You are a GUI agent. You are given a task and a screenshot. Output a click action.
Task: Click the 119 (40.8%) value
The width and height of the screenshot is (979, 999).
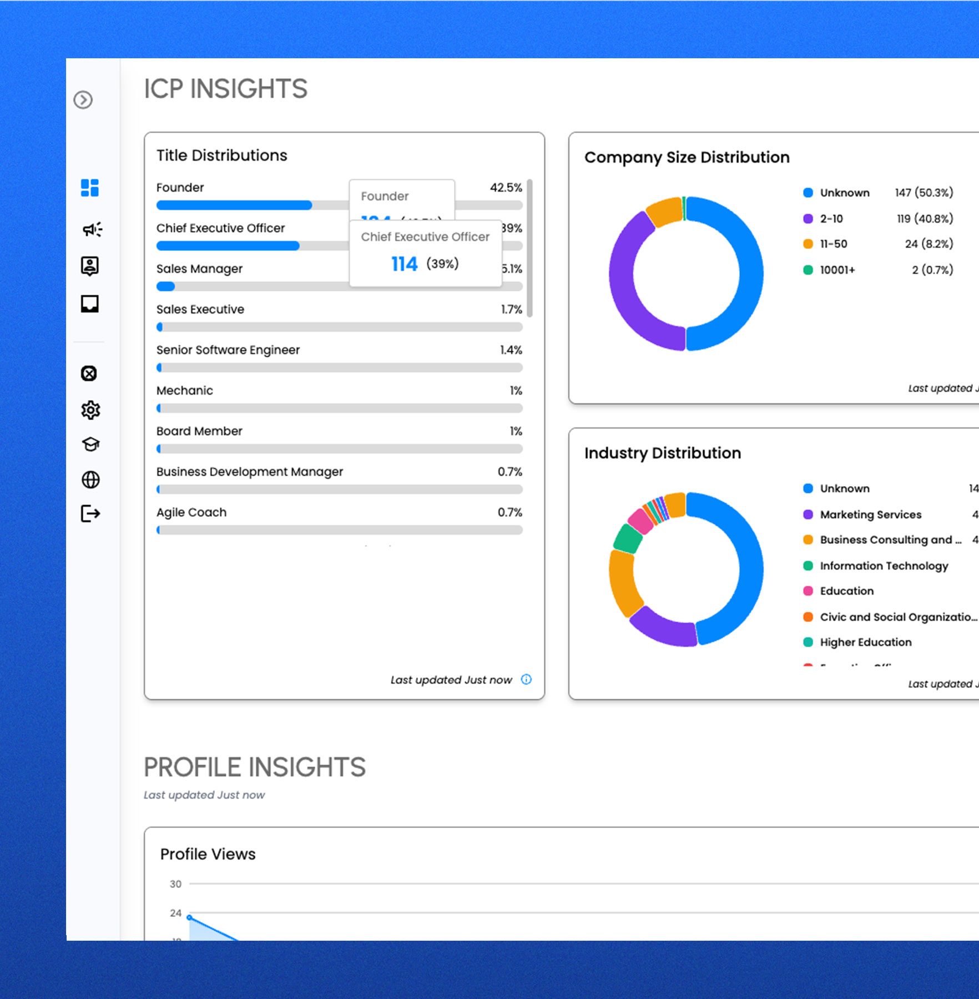[925, 219]
